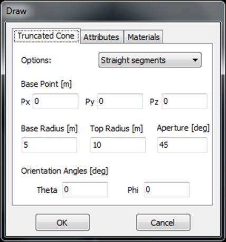
Task: Click the Pz base point field
Action: click(184, 101)
